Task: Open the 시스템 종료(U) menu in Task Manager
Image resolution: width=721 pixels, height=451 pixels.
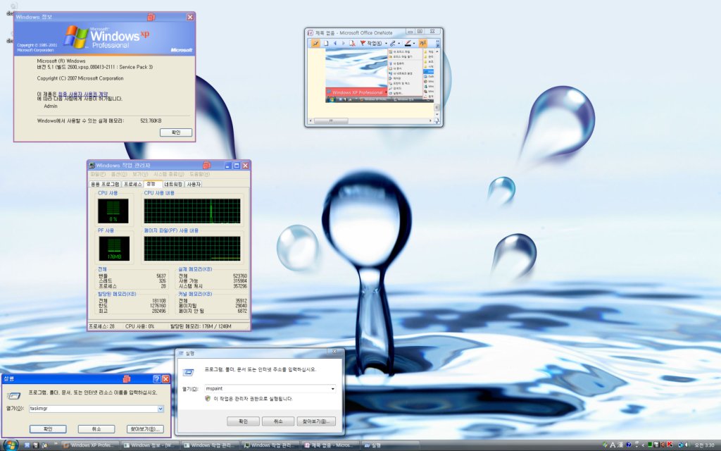Action: 168,175
